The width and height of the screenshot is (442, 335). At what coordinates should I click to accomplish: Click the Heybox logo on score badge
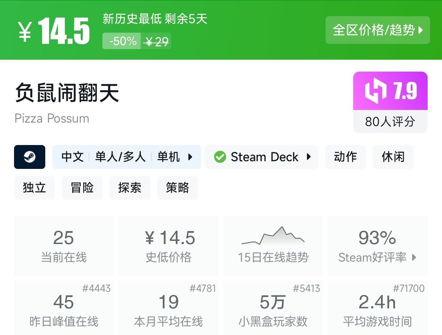(375, 91)
